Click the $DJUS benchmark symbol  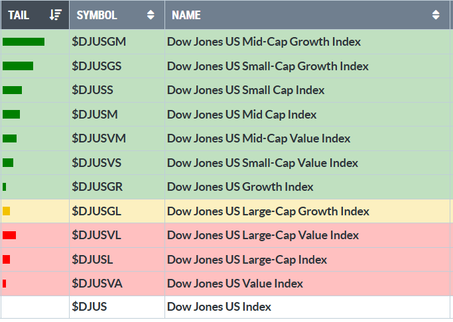(x=90, y=307)
